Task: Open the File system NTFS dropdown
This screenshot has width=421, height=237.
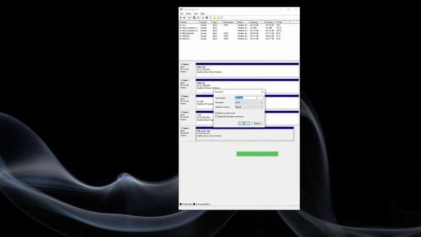Action: (249, 103)
